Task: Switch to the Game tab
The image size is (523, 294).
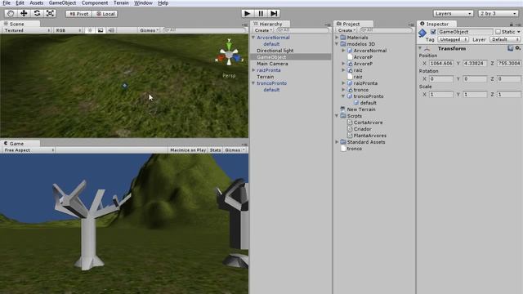Action: click(x=20, y=144)
